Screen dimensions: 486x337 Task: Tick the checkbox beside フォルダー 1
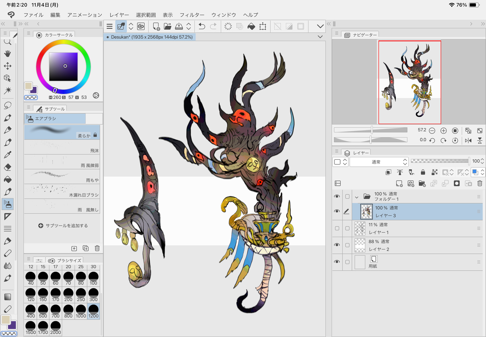click(347, 196)
